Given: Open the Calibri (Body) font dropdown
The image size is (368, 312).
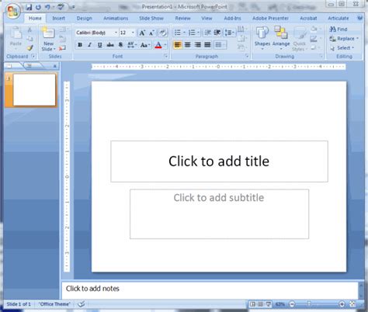Looking at the screenshot, I should (x=116, y=33).
